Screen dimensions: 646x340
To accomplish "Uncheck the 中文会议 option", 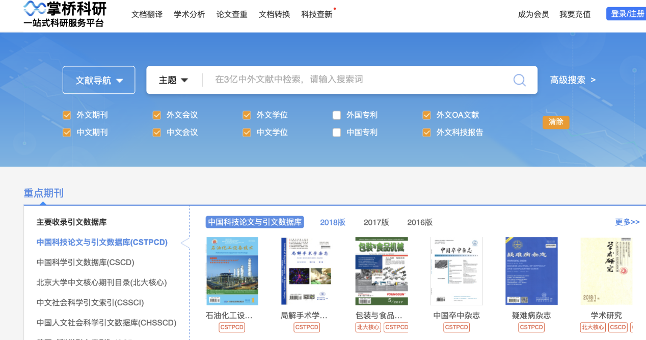I will pos(156,132).
